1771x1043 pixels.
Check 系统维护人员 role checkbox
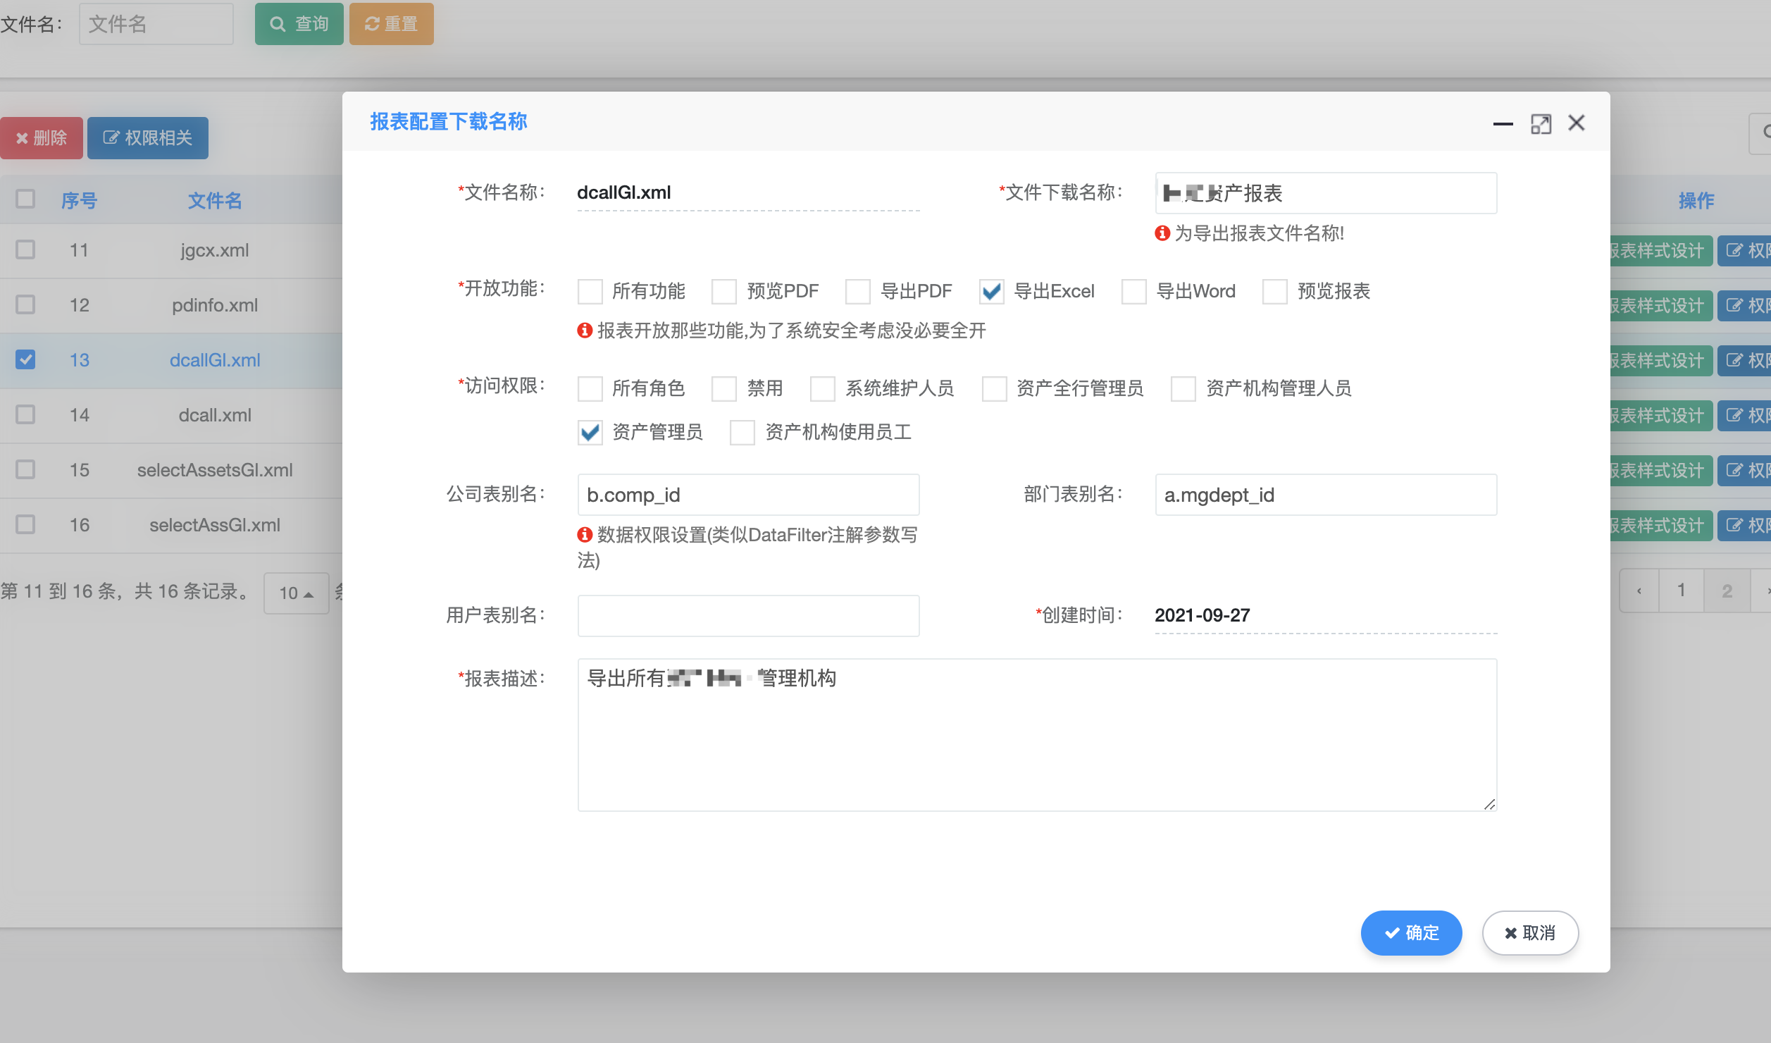click(x=822, y=388)
